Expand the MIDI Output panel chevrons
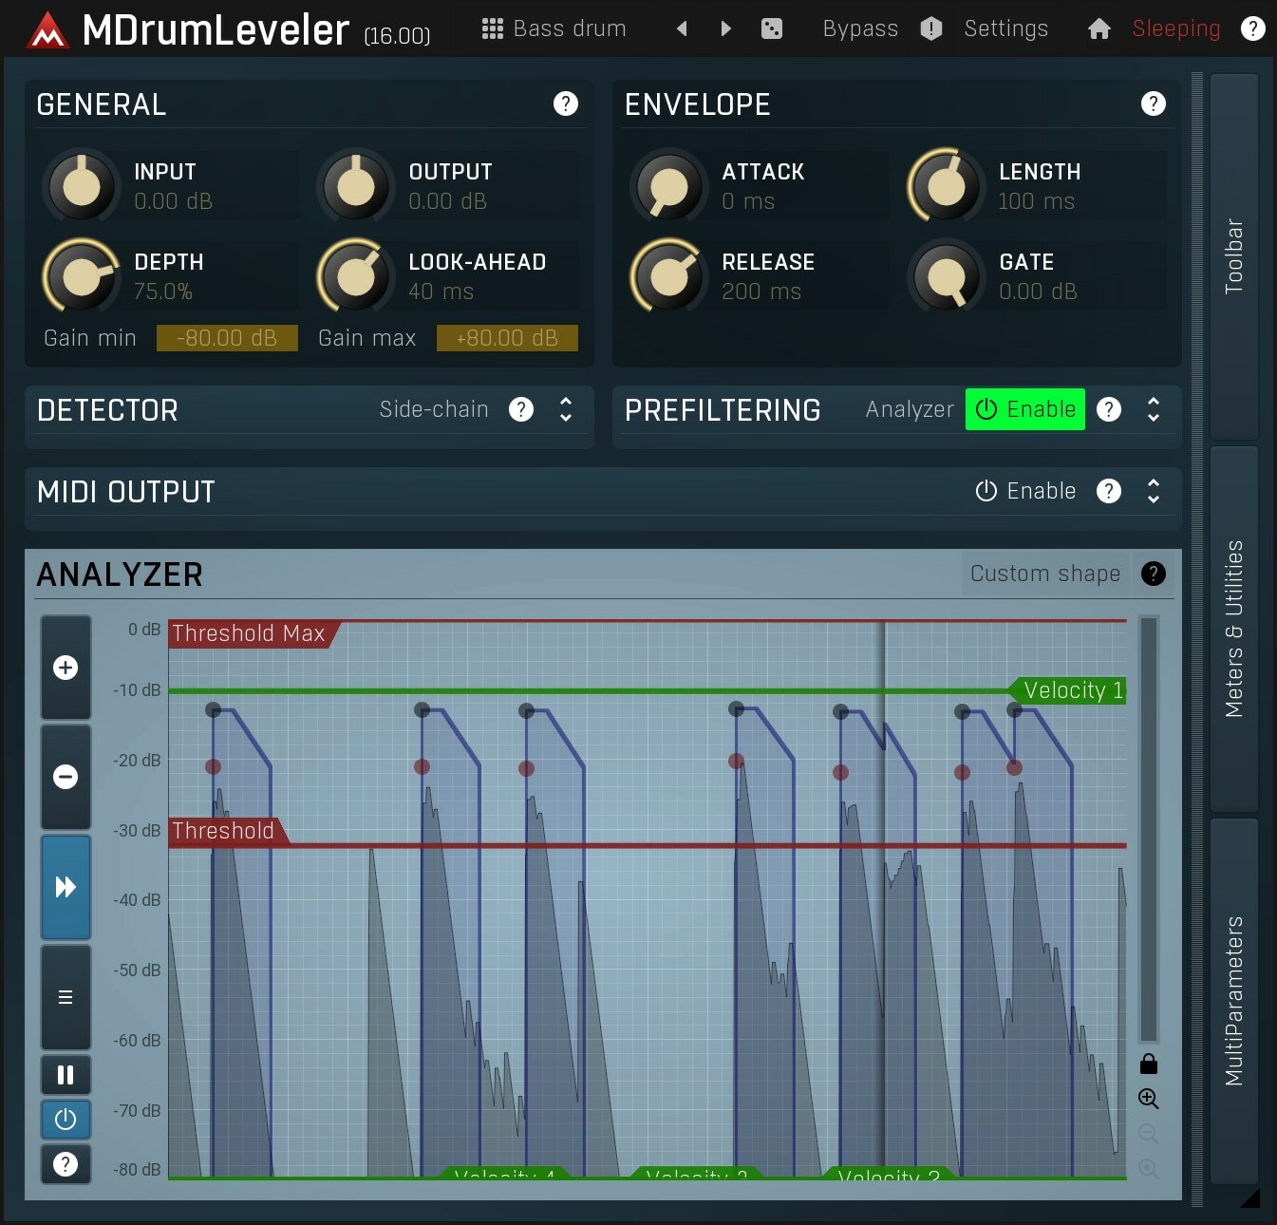Screen dimensions: 1277x1225 click(1154, 491)
